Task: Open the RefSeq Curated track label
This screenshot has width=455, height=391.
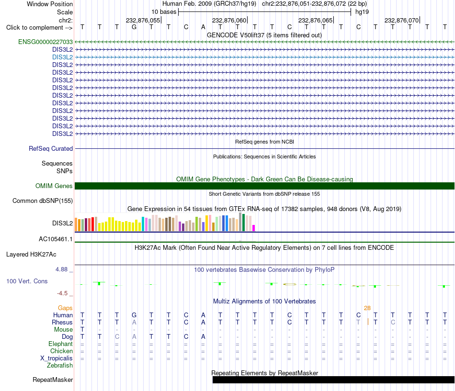Action: [50, 148]
